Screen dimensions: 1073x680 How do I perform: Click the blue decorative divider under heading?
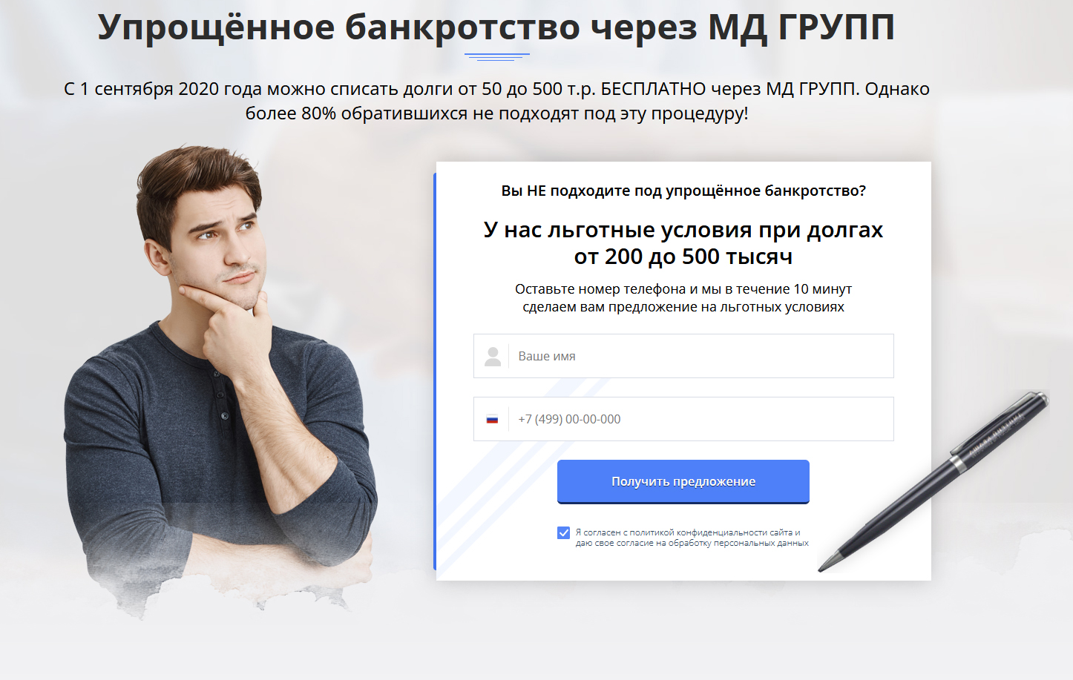click(497, 56)
